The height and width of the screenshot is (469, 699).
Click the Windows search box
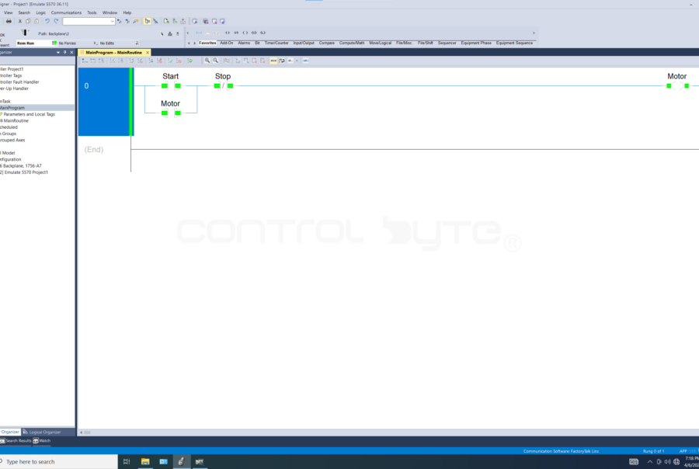pyautogui.click(x=58, y=461)
